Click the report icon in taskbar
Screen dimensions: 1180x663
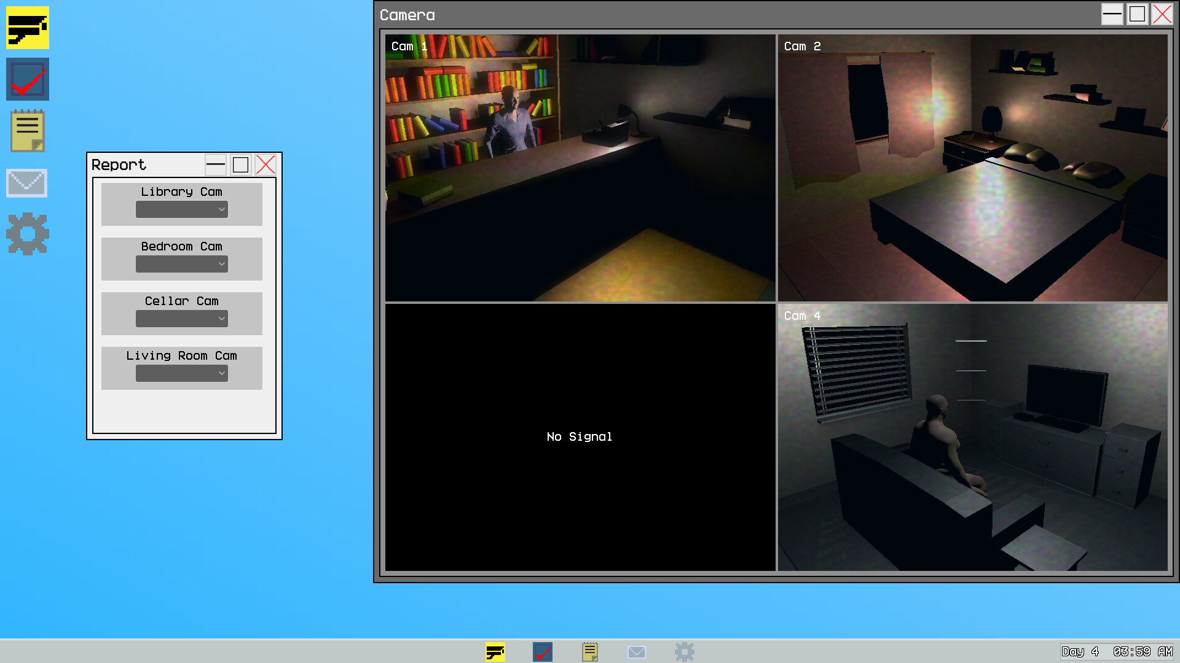click(543, 651)
